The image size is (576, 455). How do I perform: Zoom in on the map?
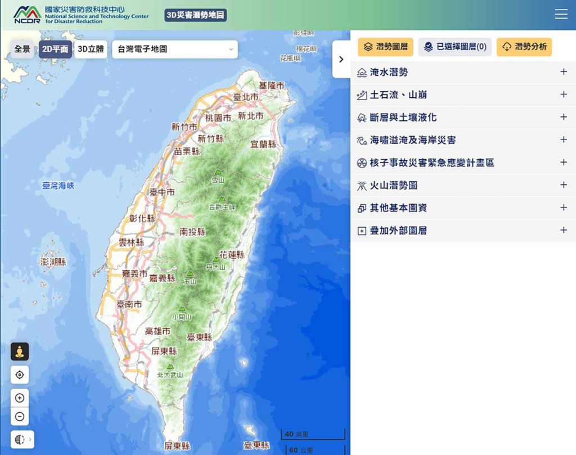20,398
